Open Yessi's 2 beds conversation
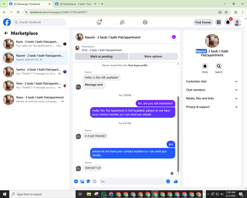 [x=35, y=86]
